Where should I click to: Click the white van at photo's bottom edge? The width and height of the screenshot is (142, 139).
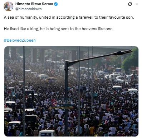[x=47, y=133]
